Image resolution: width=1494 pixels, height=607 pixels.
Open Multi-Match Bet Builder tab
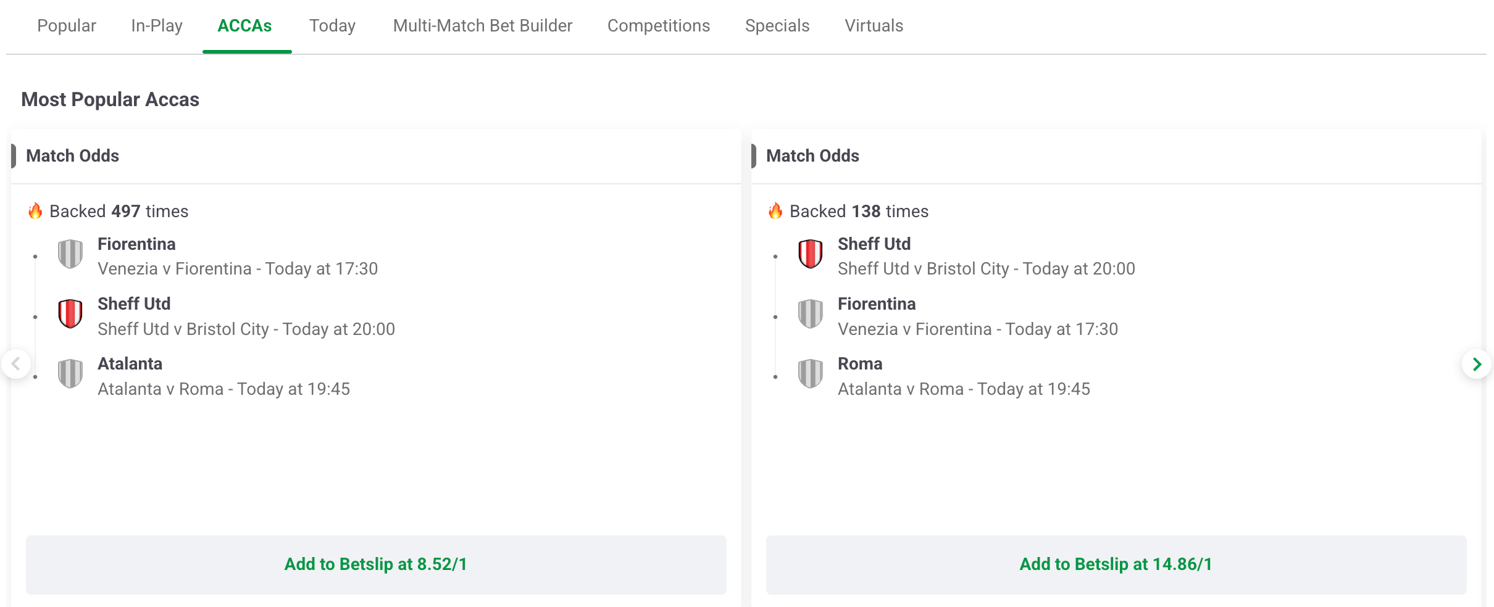coord(483,26)
